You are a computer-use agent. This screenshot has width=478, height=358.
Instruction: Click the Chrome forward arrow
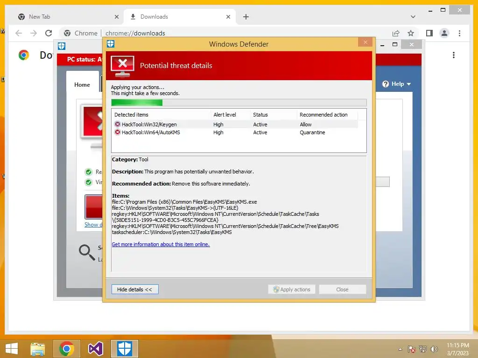click(34, 33)
